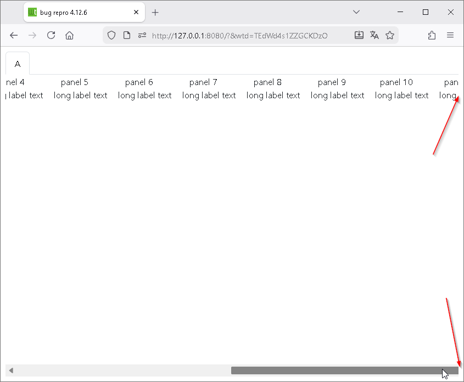
Task: Close the bug repro 4.12.6 tab
Action: 136,12
